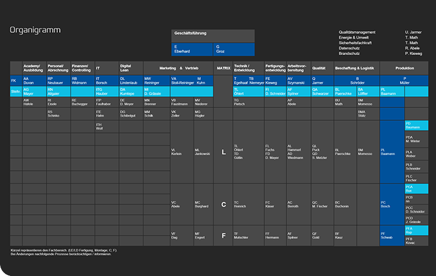Click the 'RP Neubauer' cell
The image size is (436, 276).
click(x=59, y=81)
